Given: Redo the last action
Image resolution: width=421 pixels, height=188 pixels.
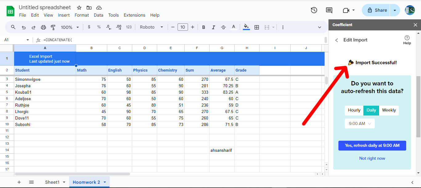Looking at the screenshot, I should 33,27.
